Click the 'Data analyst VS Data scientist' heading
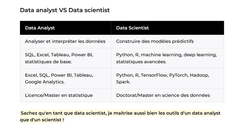The height and width of the screenshot is (127, 230). (65, 10)
